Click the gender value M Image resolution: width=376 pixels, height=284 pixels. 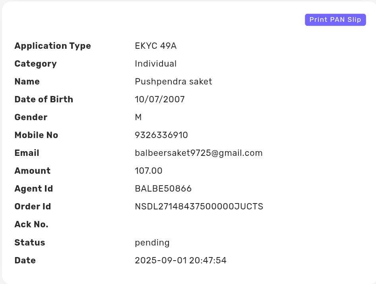[138, 117]
